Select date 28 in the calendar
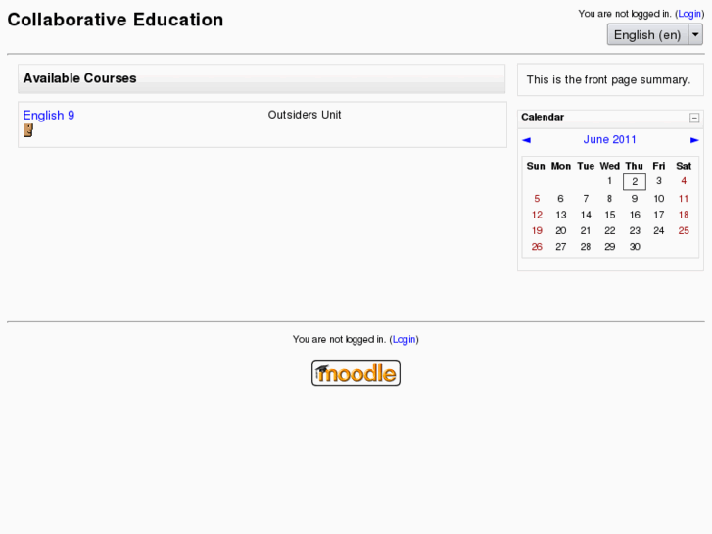 tap(586, 246)
